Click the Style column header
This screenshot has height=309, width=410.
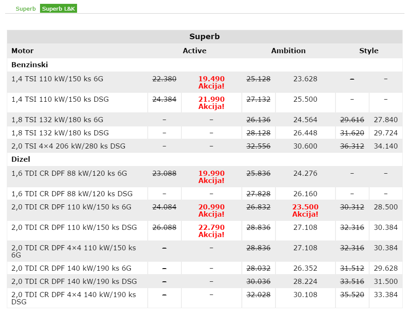pos(369,51)
